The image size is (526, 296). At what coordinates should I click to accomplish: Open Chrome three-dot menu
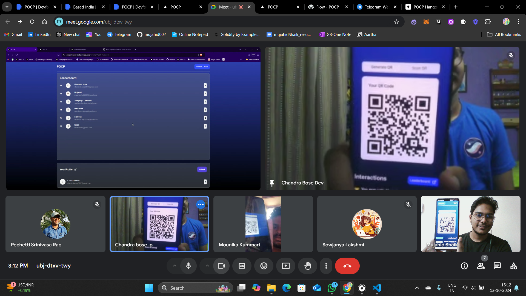[x=518, y=22]
